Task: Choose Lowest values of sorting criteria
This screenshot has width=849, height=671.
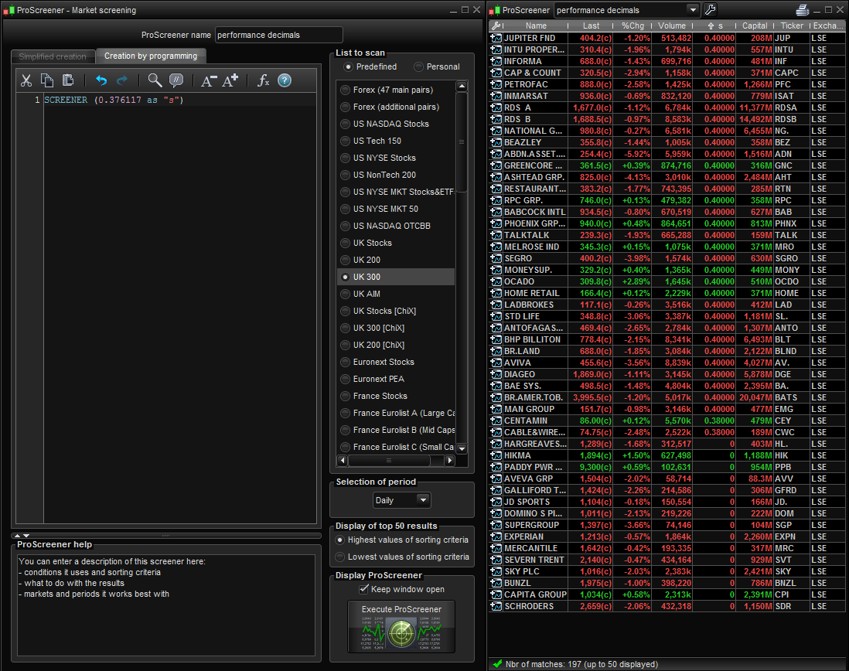Action: [x=339, y=557]
